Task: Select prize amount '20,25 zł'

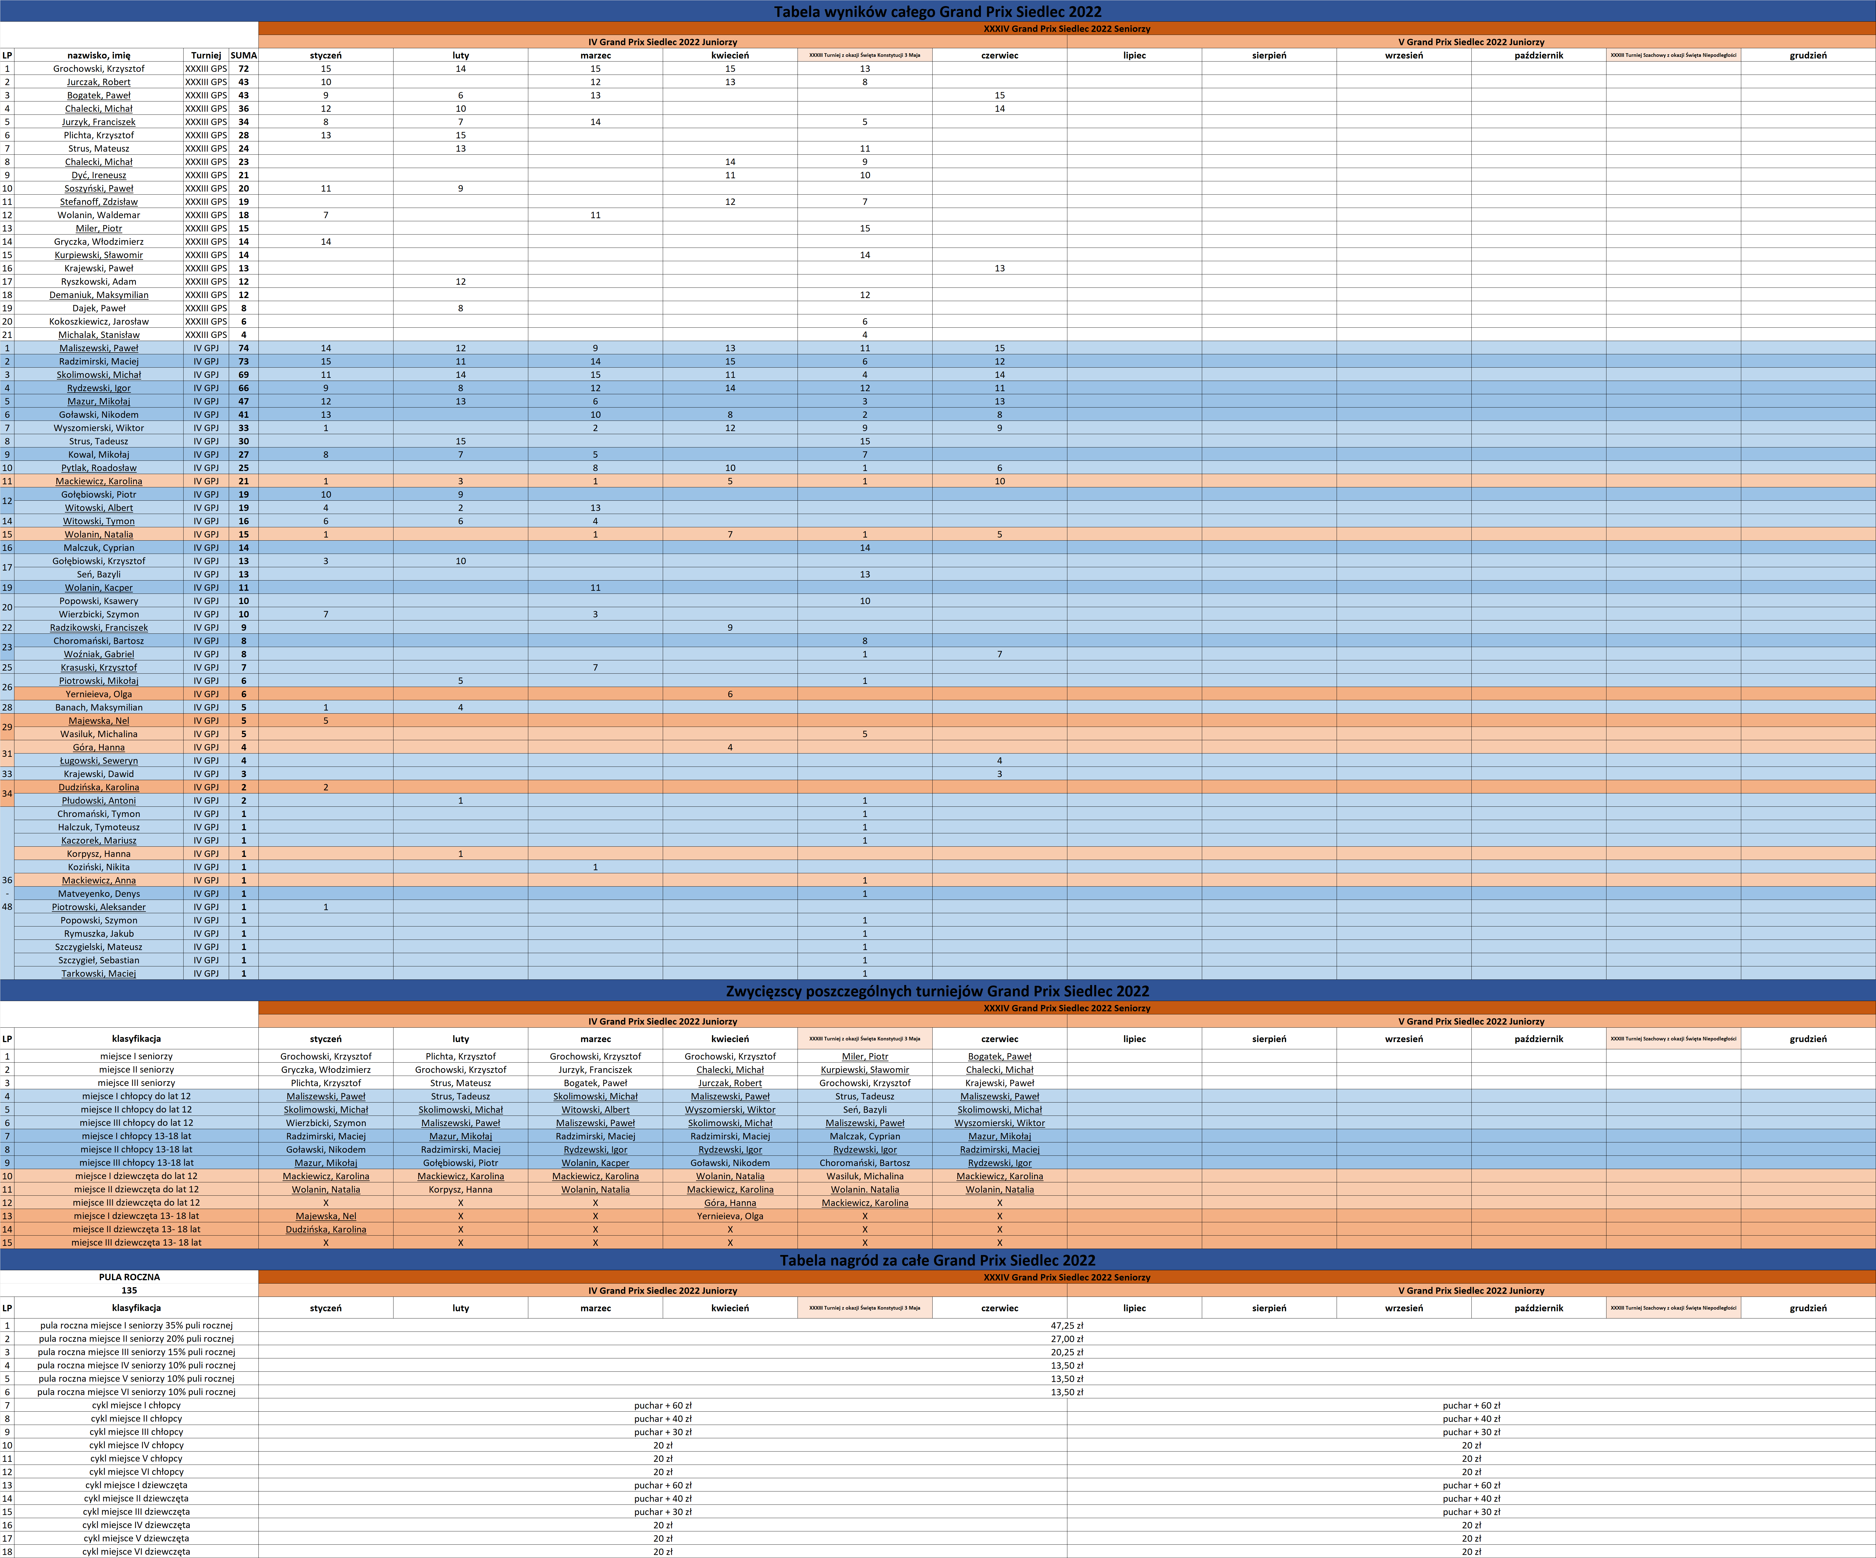Action: tap(1067, 1353)
